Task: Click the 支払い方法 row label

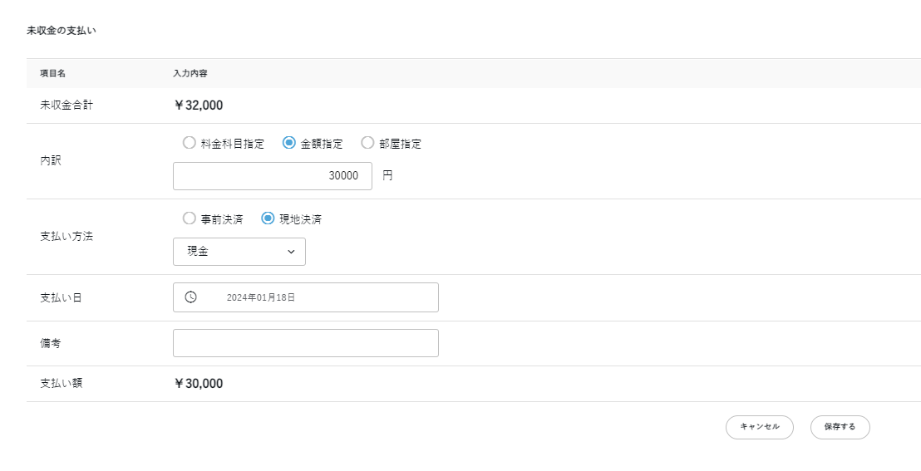Action: point(66,237)
